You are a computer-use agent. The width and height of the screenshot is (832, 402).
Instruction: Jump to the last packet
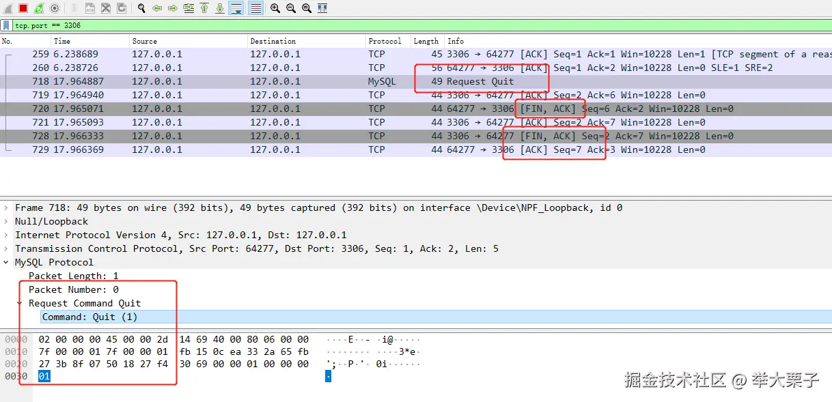[x=220, y=8]
